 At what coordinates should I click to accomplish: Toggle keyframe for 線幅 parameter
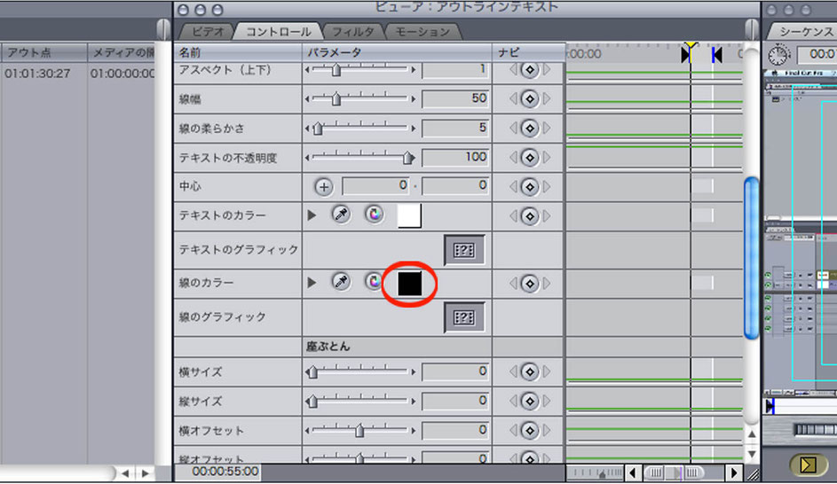[530, 98]
